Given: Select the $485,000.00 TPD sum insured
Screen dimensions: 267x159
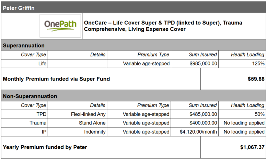Looking at the screenshot, I should pyautogui.click(x=203, y=114).
